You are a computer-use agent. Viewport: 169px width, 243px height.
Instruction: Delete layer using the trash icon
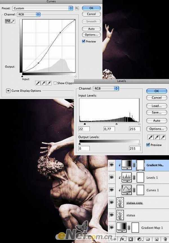pyautogui.click(x=166, y=239)
